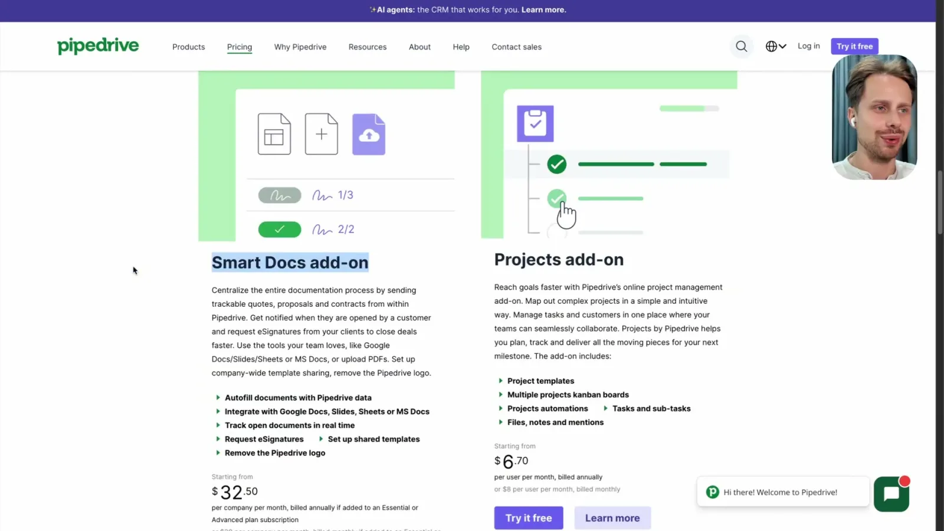This screenshot has width=944, height=531.
Task: Click the dark green completed checkmark circle
Action: click(x=556, y=164)
